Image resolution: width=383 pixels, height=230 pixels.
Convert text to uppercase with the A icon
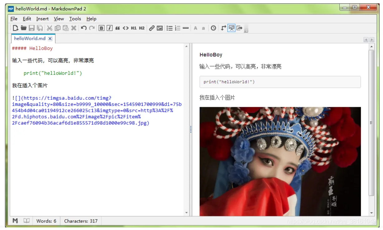(x=195, y=28)
